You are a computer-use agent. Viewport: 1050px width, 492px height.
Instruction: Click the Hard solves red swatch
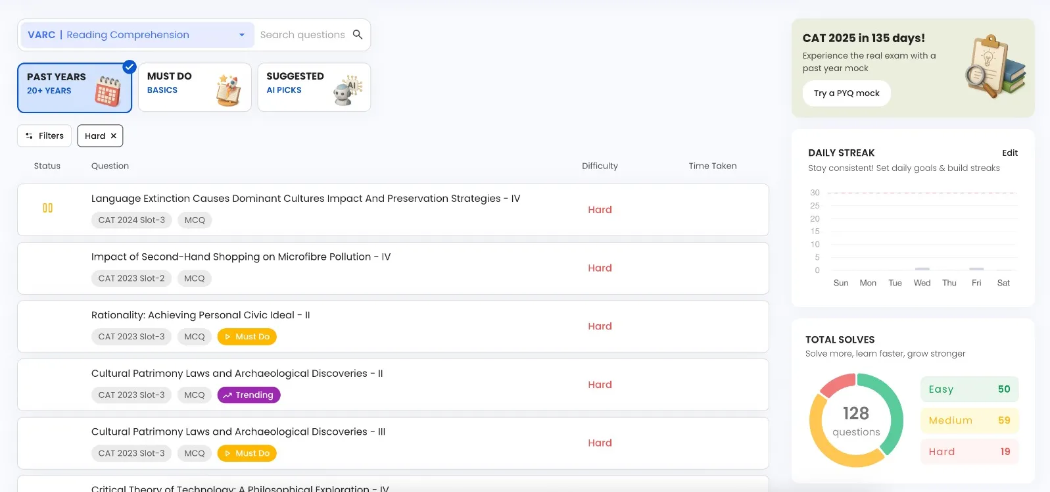[x=969, y=452]
